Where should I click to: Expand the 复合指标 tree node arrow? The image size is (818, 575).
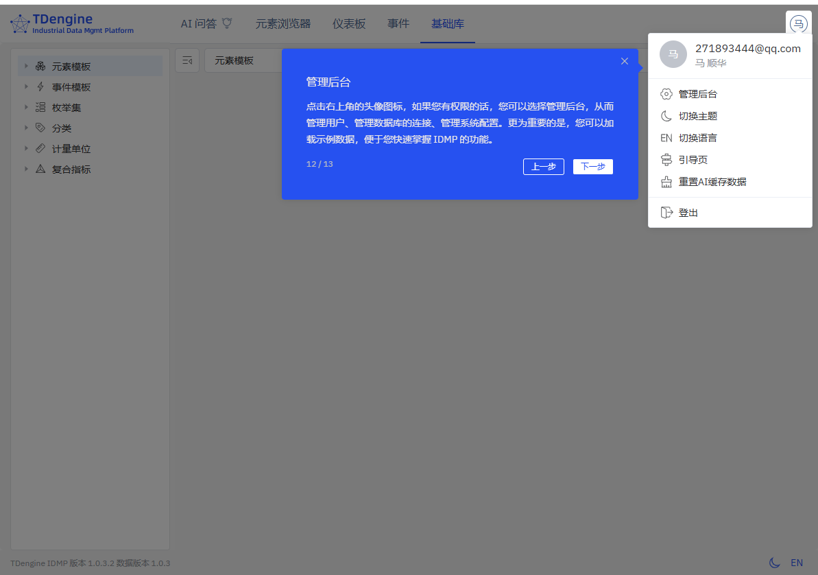[x=26, y=169]
